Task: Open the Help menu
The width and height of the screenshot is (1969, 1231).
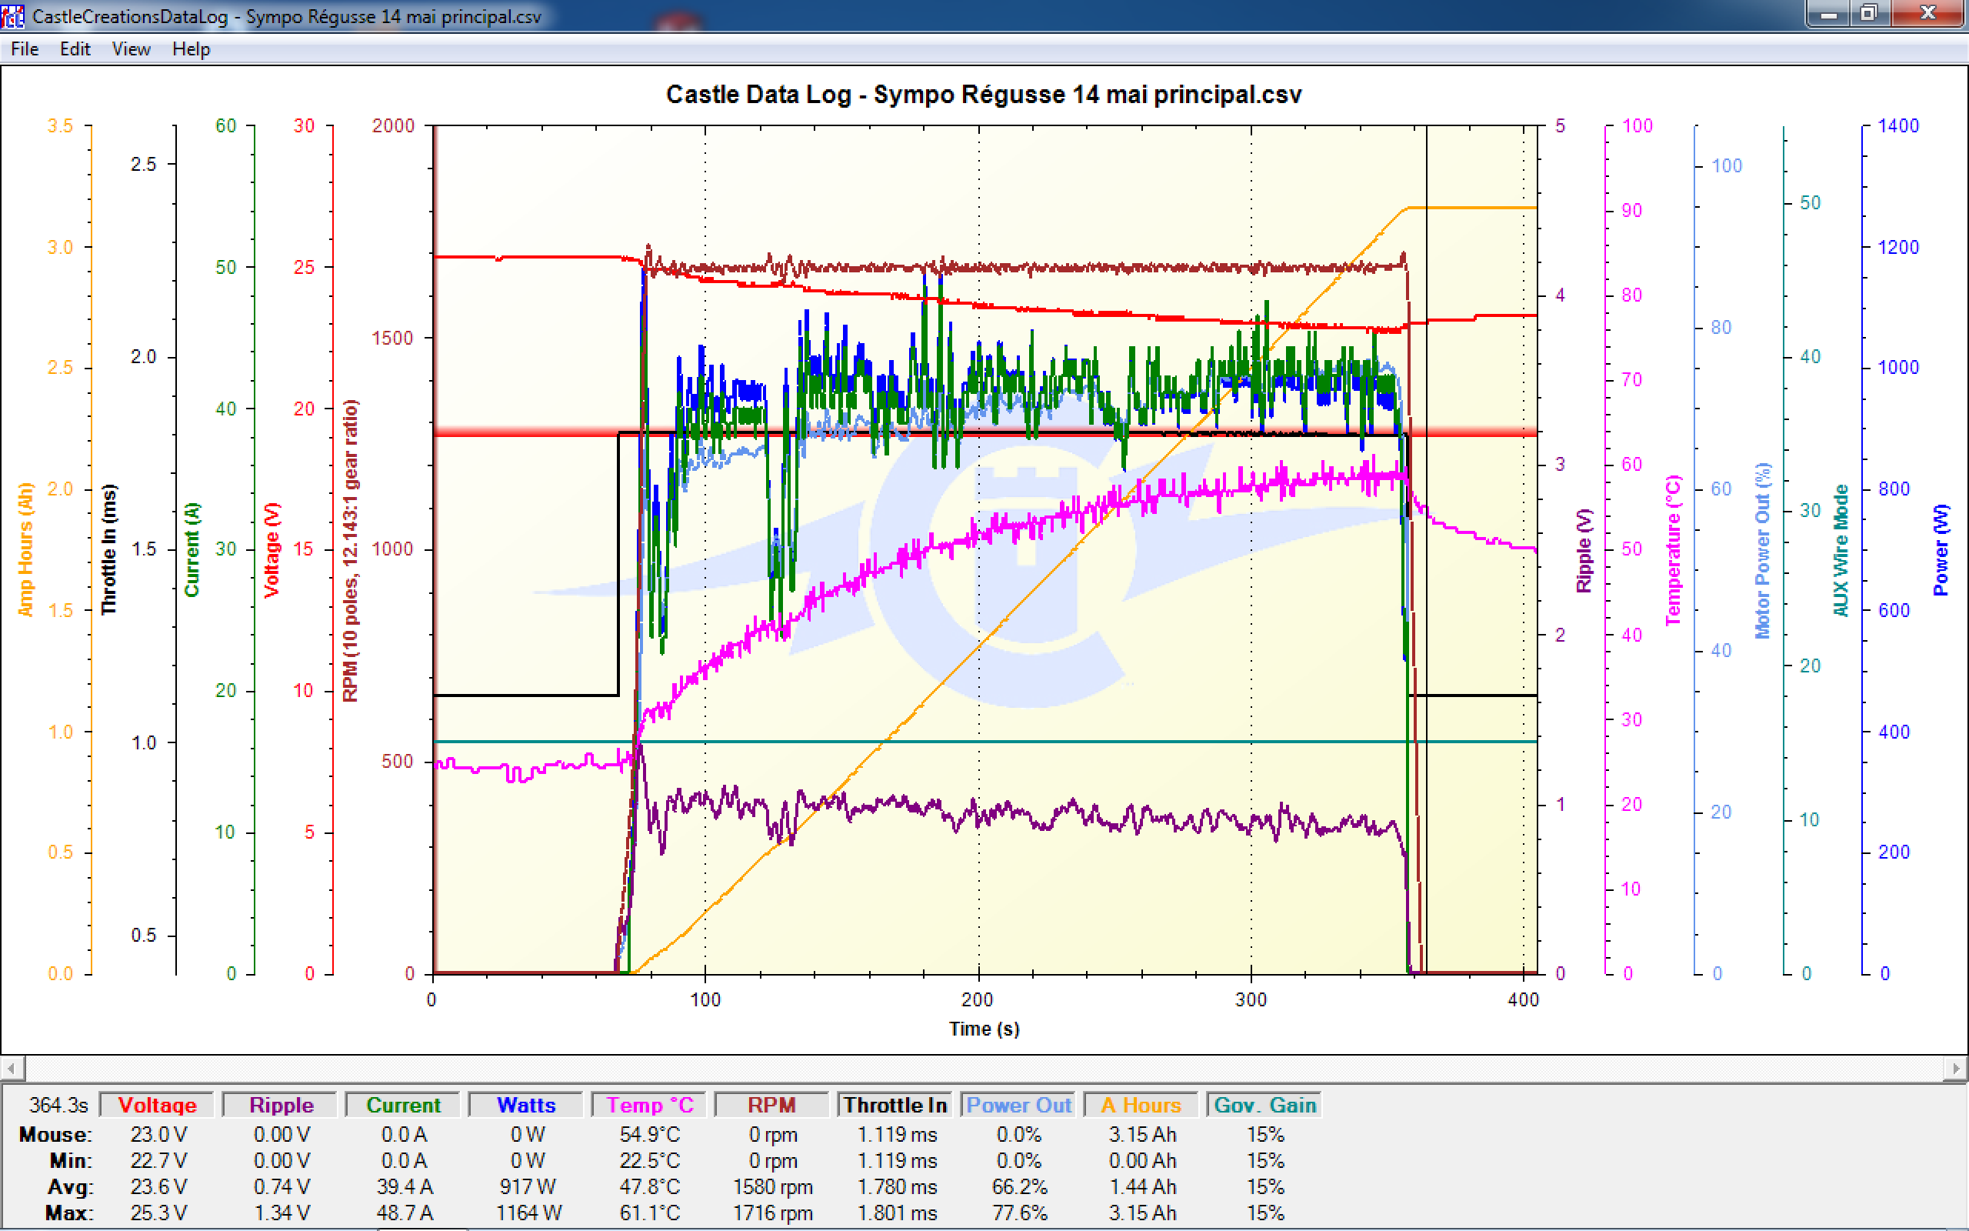Action: coord(192,48)
